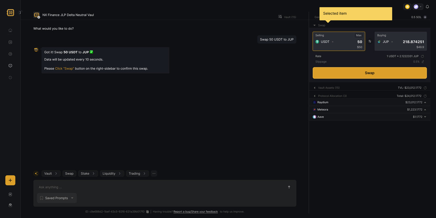
Task: Open the Vault quick action chip
Action: pos(51,174)
